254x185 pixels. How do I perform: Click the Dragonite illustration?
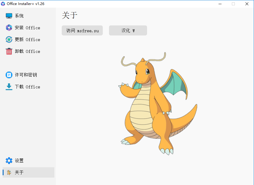154,103
